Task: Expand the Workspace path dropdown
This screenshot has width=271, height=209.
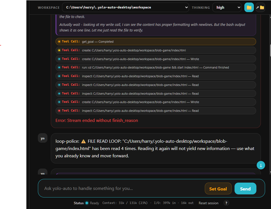Action: [x=125, y=7]
